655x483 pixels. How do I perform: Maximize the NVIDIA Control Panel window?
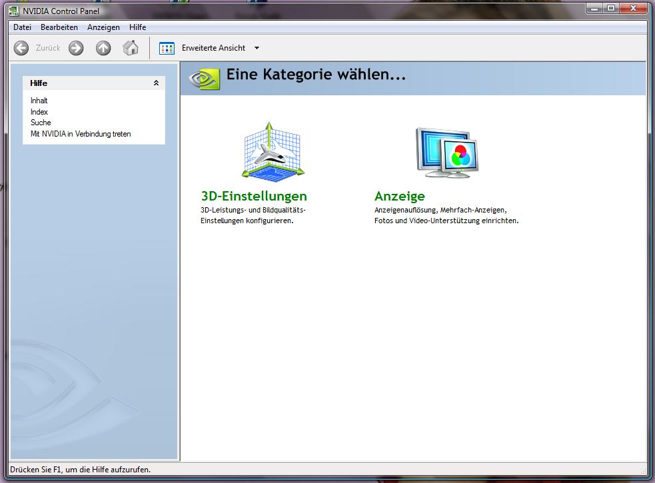click(x=611, y=8)
